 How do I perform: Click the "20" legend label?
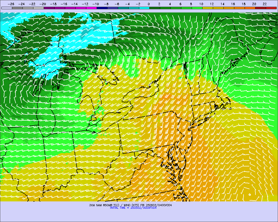point(254,4)
